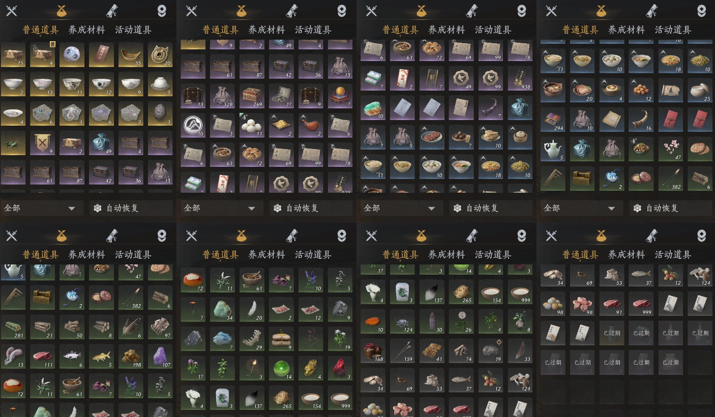Screen dimensions: 715x417
Task: Select the green grasshopper item slot
Action: point(13,143)
